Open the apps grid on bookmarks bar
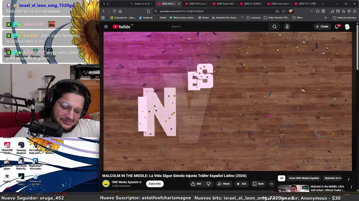The height and width of the screenshot is (201, 359). 103,18
